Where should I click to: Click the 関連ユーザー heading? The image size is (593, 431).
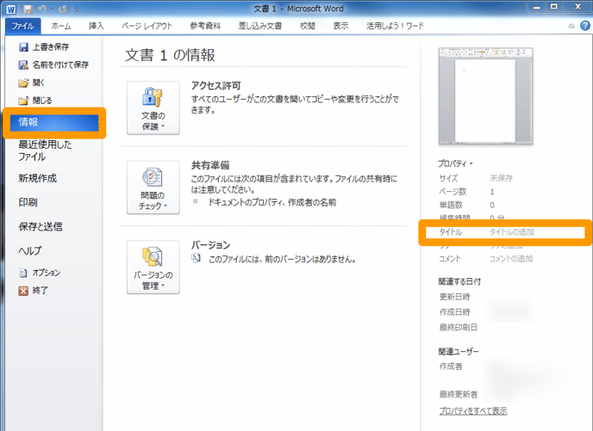coord(459,352)
